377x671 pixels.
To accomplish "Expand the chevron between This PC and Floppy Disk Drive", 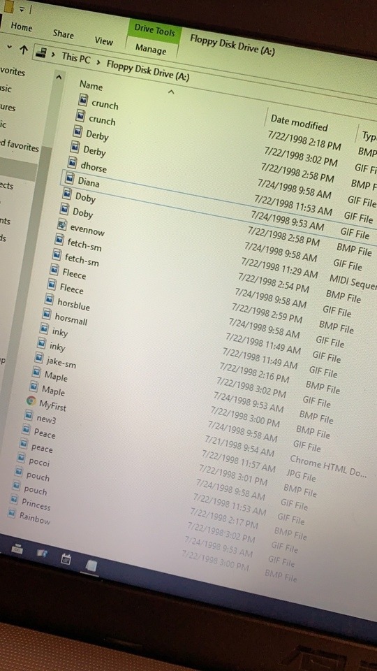I will click(x=98, y=62).
